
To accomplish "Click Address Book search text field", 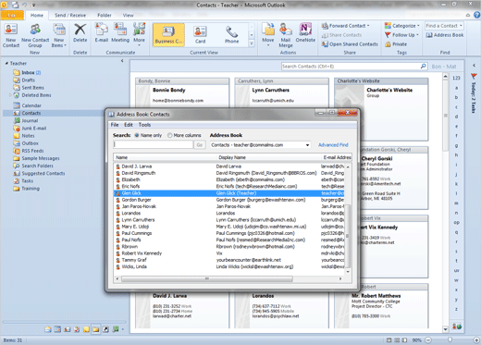I will tap(154, 144).
